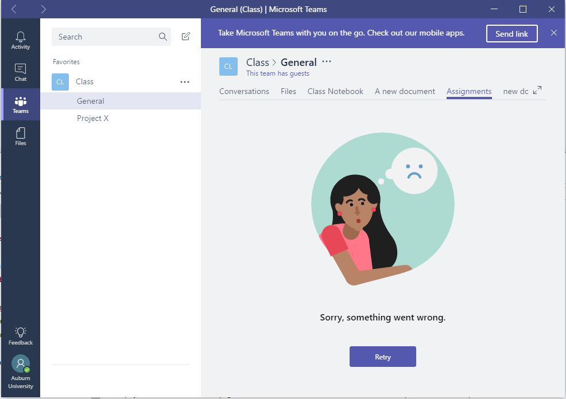Click the CL avatar in channel header
Screen dimensions: 566x399
[x=228, y=66]
